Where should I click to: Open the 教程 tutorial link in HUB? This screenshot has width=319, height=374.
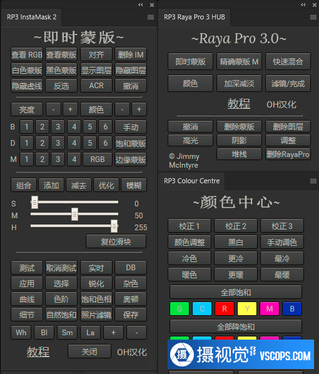click(x=239, y=104)
